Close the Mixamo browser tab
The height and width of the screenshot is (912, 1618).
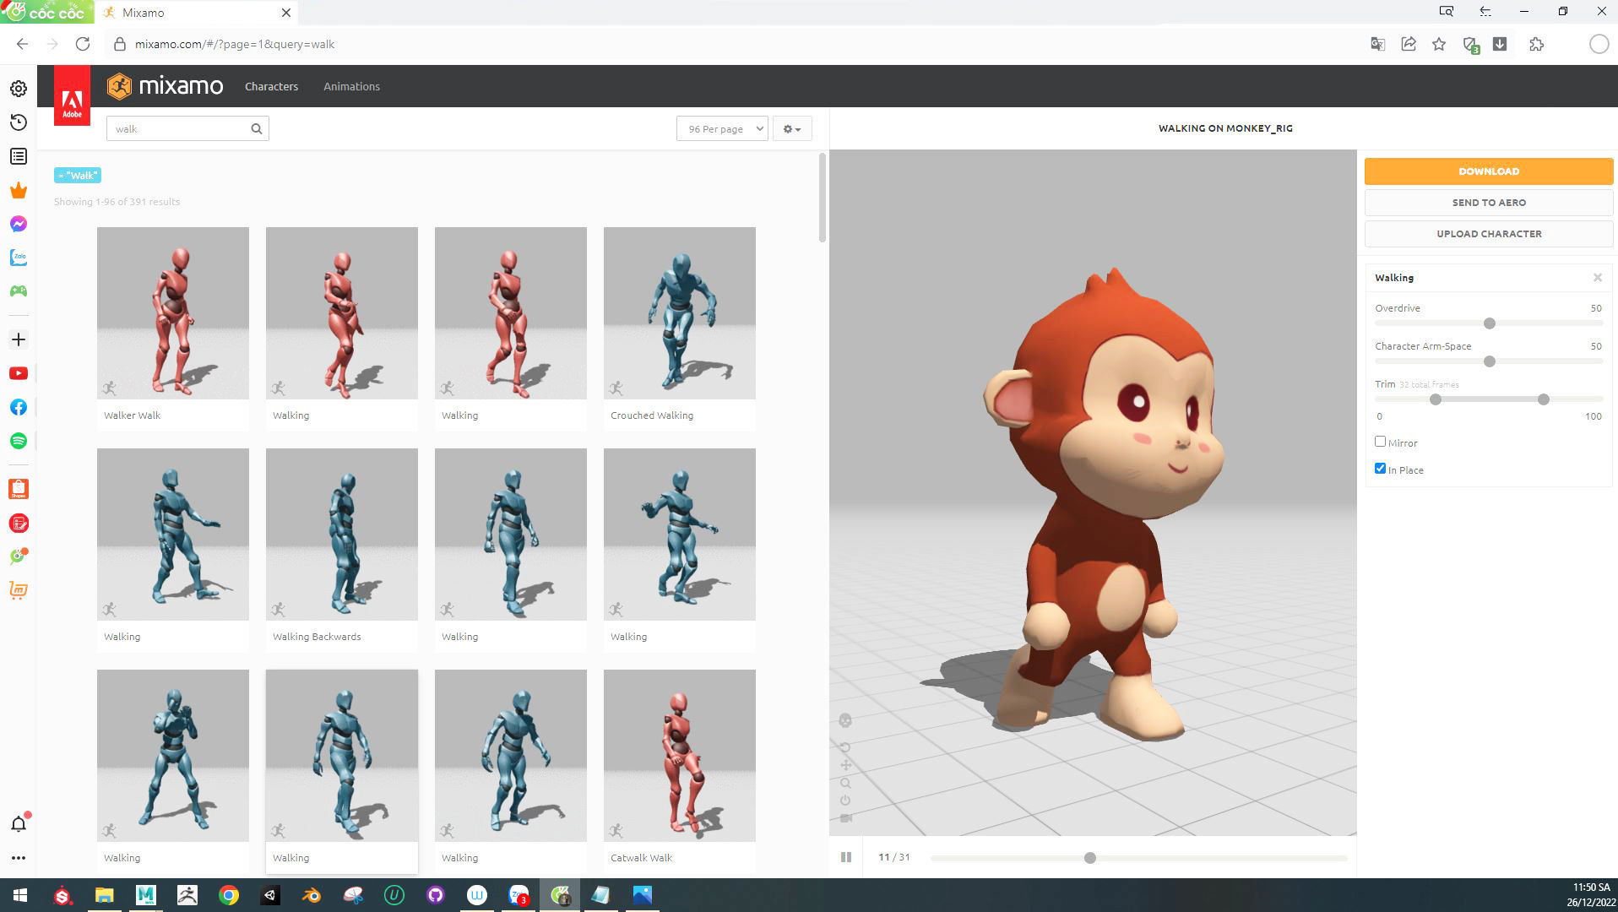286,13
